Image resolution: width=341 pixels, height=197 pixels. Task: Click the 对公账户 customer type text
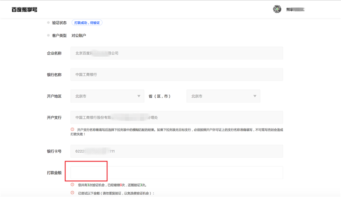(x=79, y=35)
